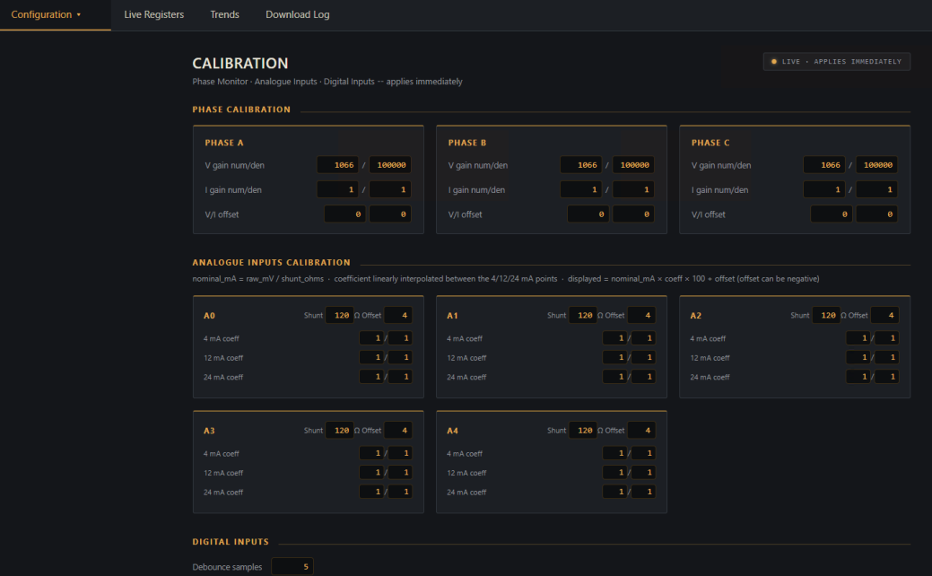Click A2 4 mA coeff numerator

click(858, 338)
